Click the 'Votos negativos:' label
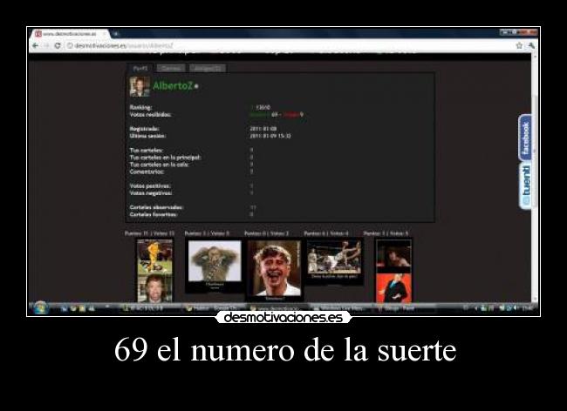The width and height of the screenshot is (567, 411). pos(151,193)
